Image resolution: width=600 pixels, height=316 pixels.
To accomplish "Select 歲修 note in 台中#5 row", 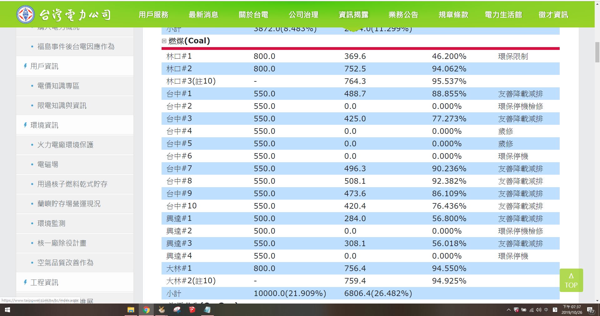I will (506, 144).
